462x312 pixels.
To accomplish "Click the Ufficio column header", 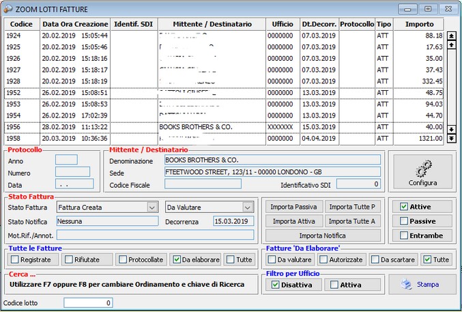I will (283, 24).
